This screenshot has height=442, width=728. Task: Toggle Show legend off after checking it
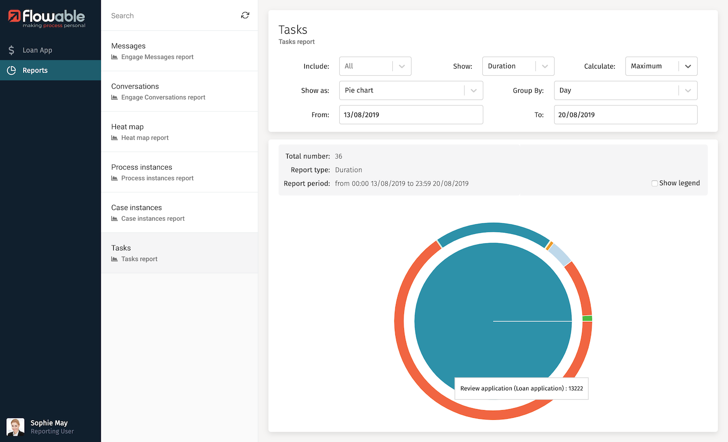tap(655, 183)
